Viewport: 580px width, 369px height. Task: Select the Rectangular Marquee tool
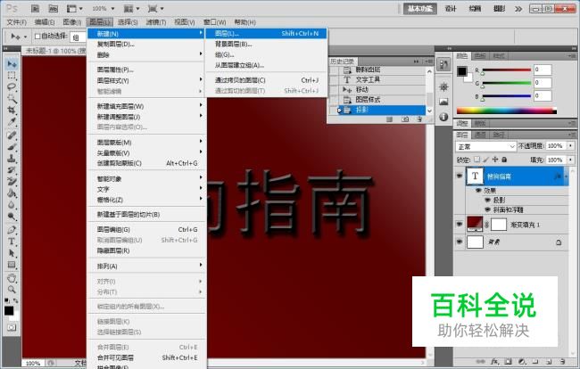[12, 76]
